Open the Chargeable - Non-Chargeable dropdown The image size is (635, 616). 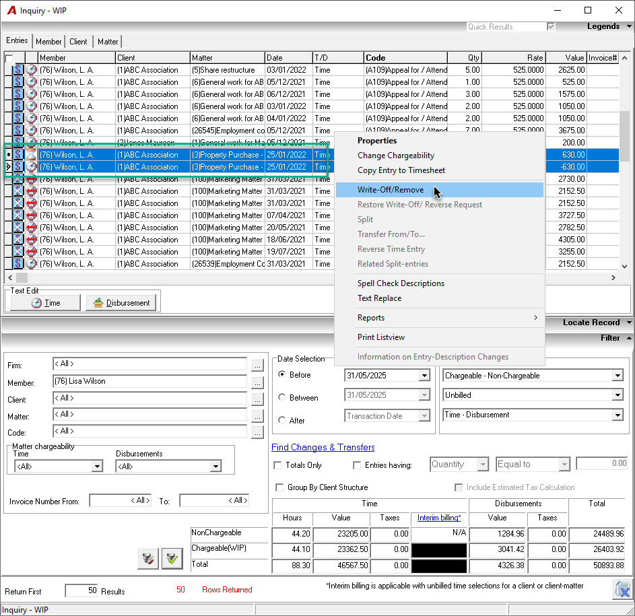[617, 376]
